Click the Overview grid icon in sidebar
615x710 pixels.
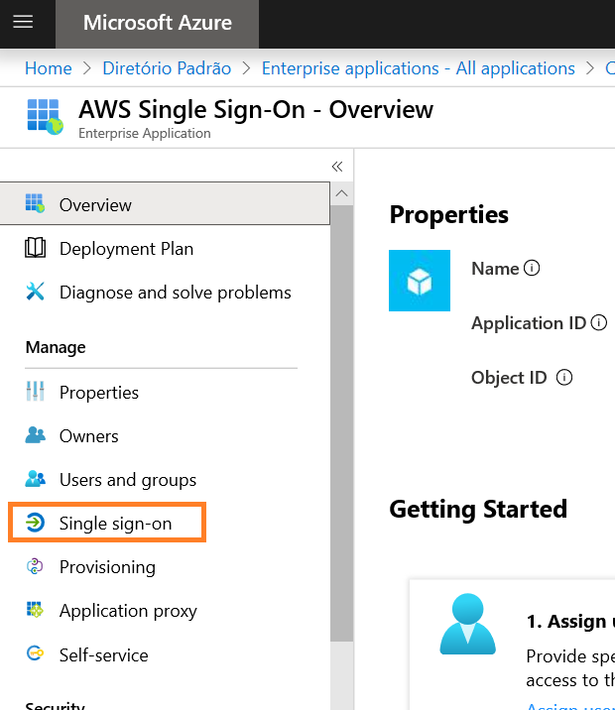36,205
